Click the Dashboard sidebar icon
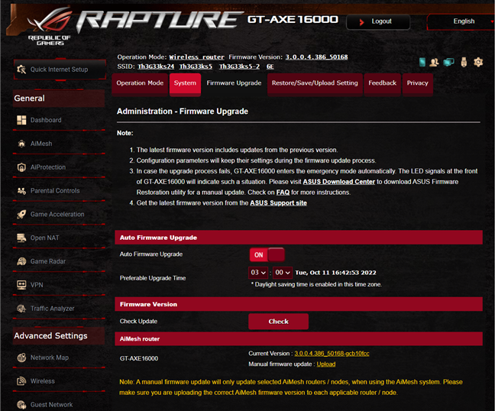The height and width of the screenshot is (411, 495). coord(21,120)
